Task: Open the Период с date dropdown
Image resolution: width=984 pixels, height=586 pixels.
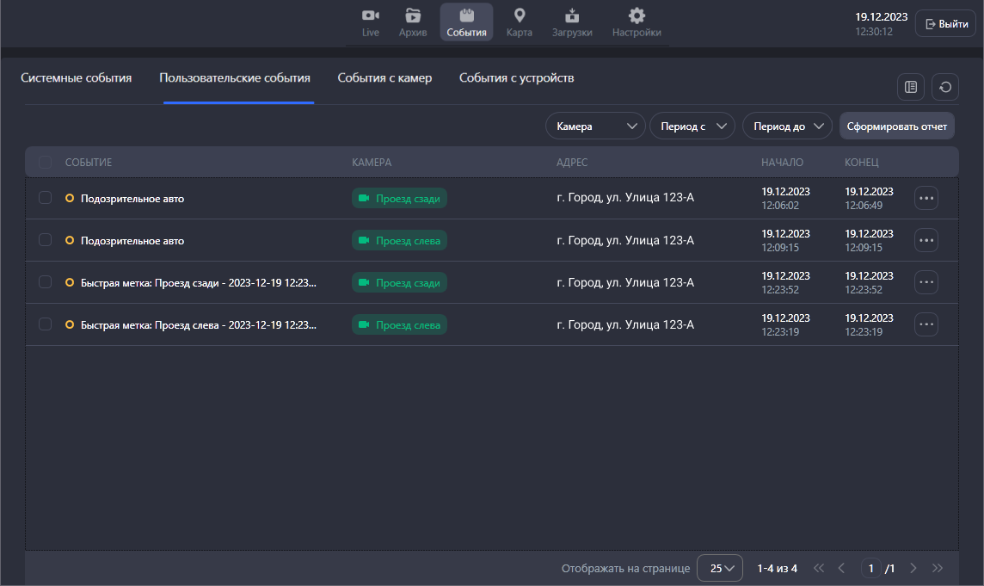Action: (x=692, y=126)
